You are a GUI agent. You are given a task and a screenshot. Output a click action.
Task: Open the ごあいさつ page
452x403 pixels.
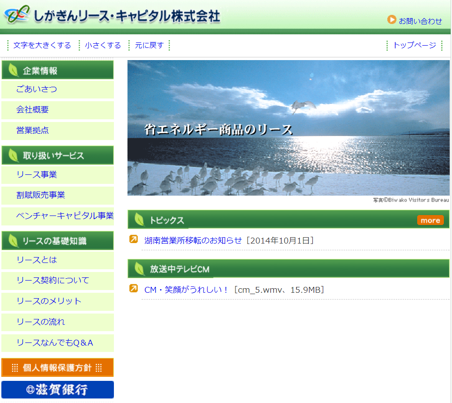pyautogui.click(x=37, y=89)
